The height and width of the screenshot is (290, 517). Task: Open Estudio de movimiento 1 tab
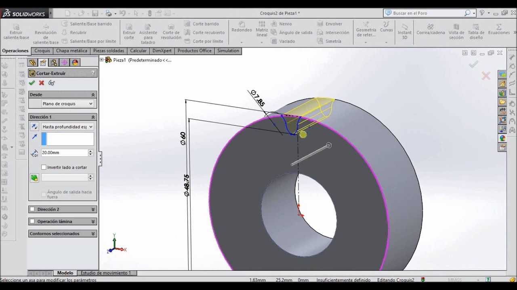(106, 273)
